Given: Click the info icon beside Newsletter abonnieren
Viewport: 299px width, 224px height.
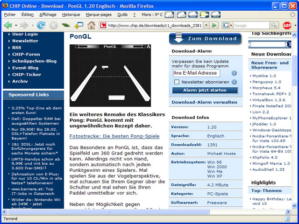Looking at the screenshot, I should 234,82.
